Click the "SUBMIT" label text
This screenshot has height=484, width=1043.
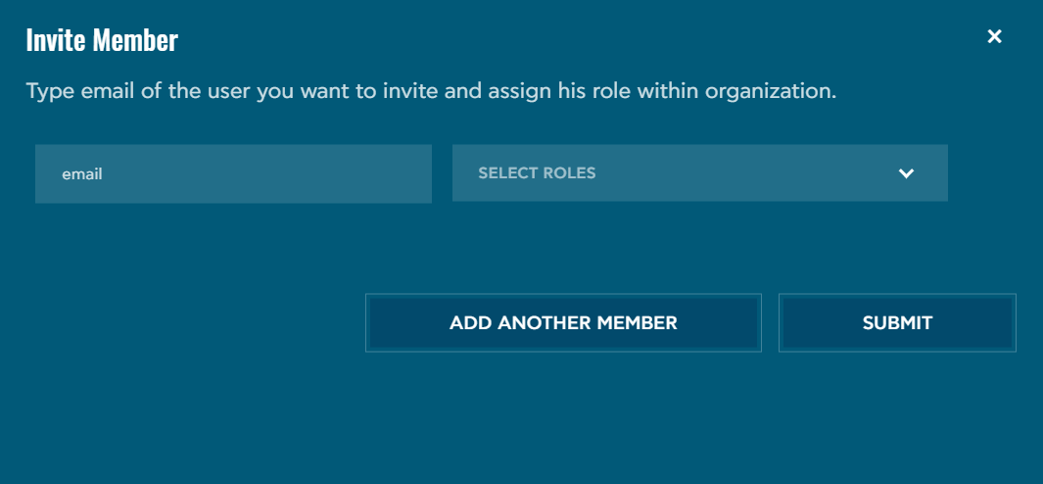(x=897, y=322)
